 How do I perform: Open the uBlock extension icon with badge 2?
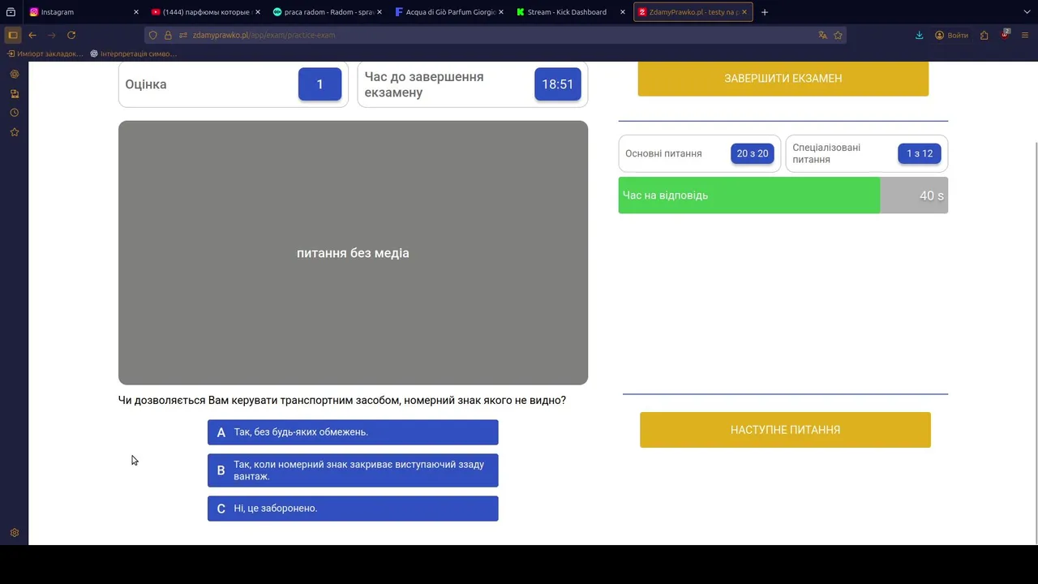[x=1005, y=35]
